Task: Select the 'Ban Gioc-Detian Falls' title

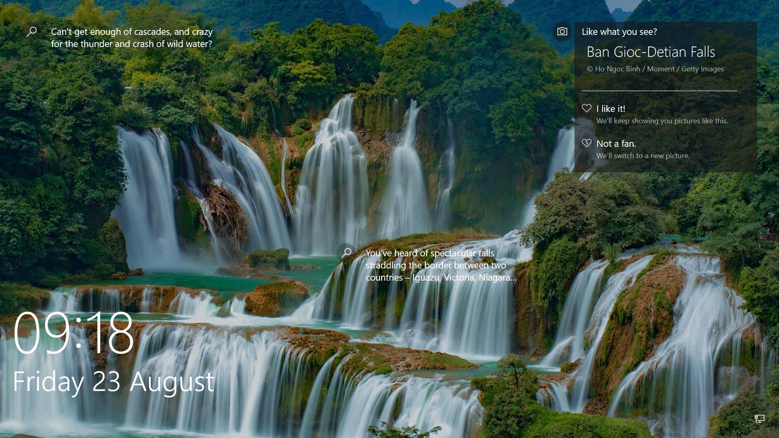Action: (x=651, y=52)
